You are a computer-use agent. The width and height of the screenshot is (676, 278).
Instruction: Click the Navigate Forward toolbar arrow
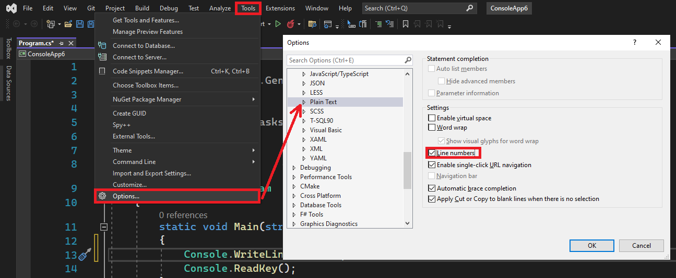[x=34, y=24]
